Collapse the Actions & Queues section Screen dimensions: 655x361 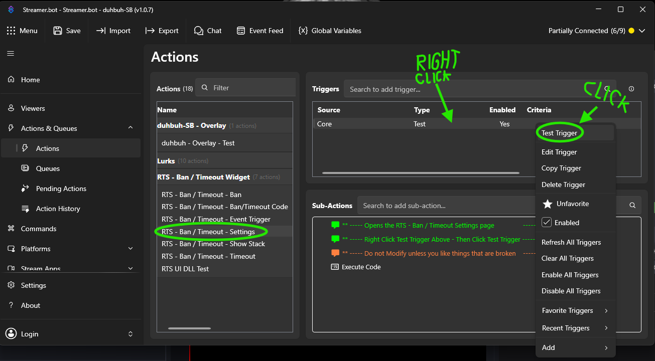[x=130, y=128]
